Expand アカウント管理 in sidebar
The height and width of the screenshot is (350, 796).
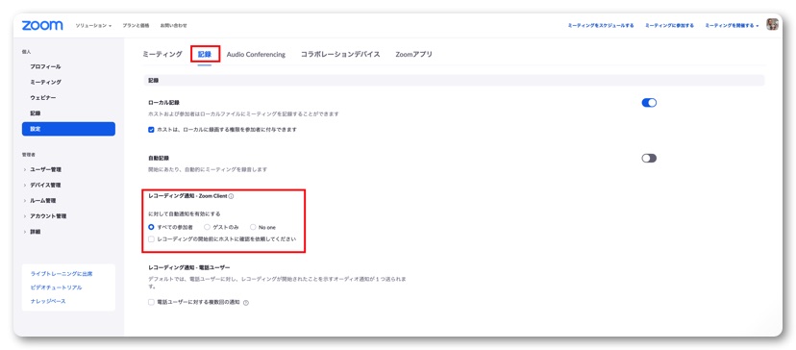click(x=44, y=216)
